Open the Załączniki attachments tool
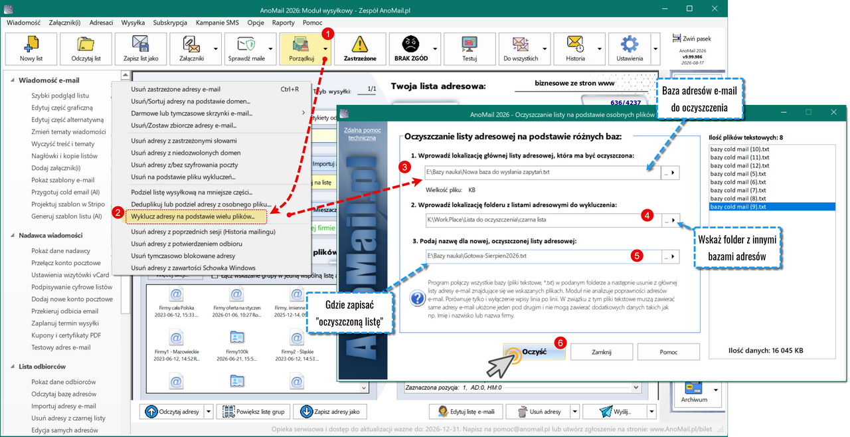Image resolution: width=850 pixels, height=437 pixels. 191,48
